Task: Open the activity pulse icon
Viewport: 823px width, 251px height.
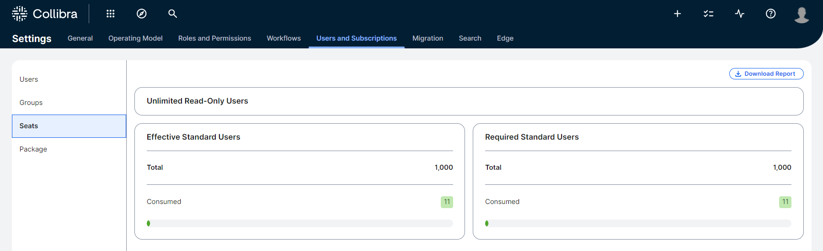Action: tap(739, 14)
